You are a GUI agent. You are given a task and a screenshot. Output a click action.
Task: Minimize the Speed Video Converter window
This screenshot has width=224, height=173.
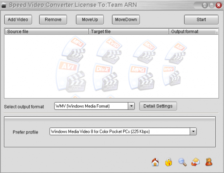[205, 6]
